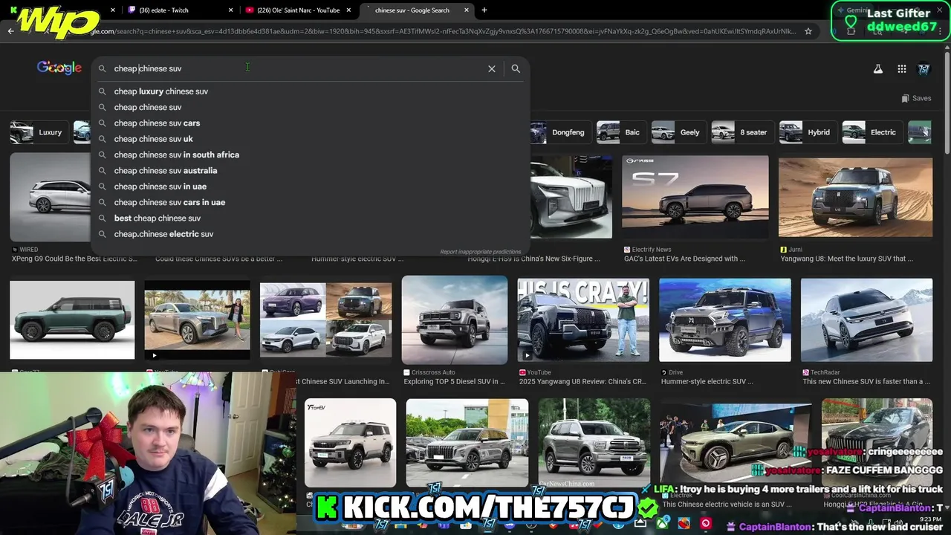The image size is (951, 535).
Task: Open silver SUV parking lot image
Action: (467, 443)
